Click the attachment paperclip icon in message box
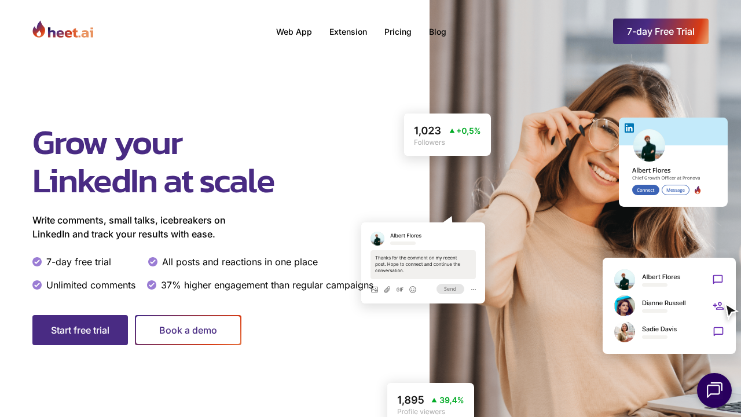741x417 pixels. [387, 290]
